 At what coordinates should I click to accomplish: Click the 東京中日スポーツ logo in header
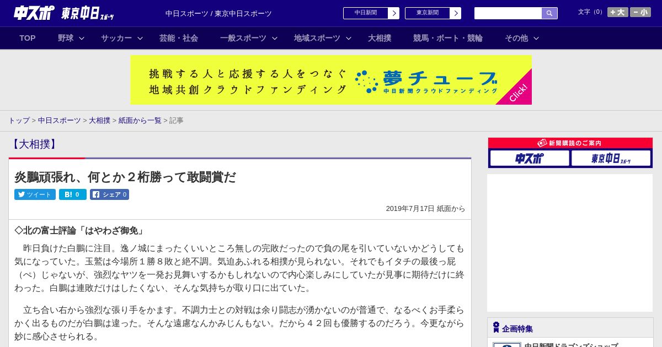[88, 14]
